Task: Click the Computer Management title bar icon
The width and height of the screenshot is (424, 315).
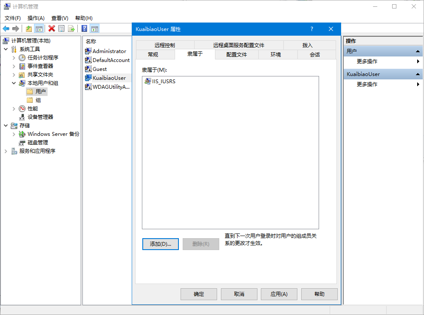Action: [7, 6]
